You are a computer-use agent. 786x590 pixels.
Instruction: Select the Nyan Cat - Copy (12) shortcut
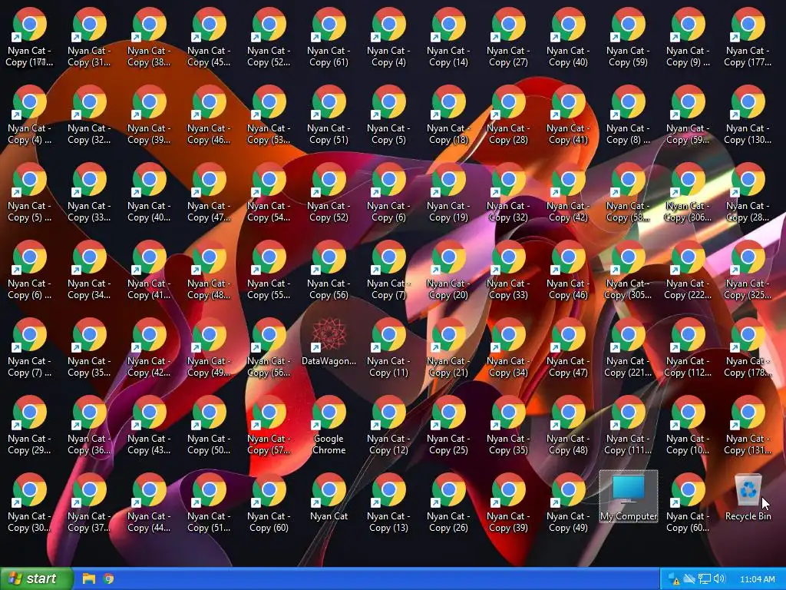(388, 426)
